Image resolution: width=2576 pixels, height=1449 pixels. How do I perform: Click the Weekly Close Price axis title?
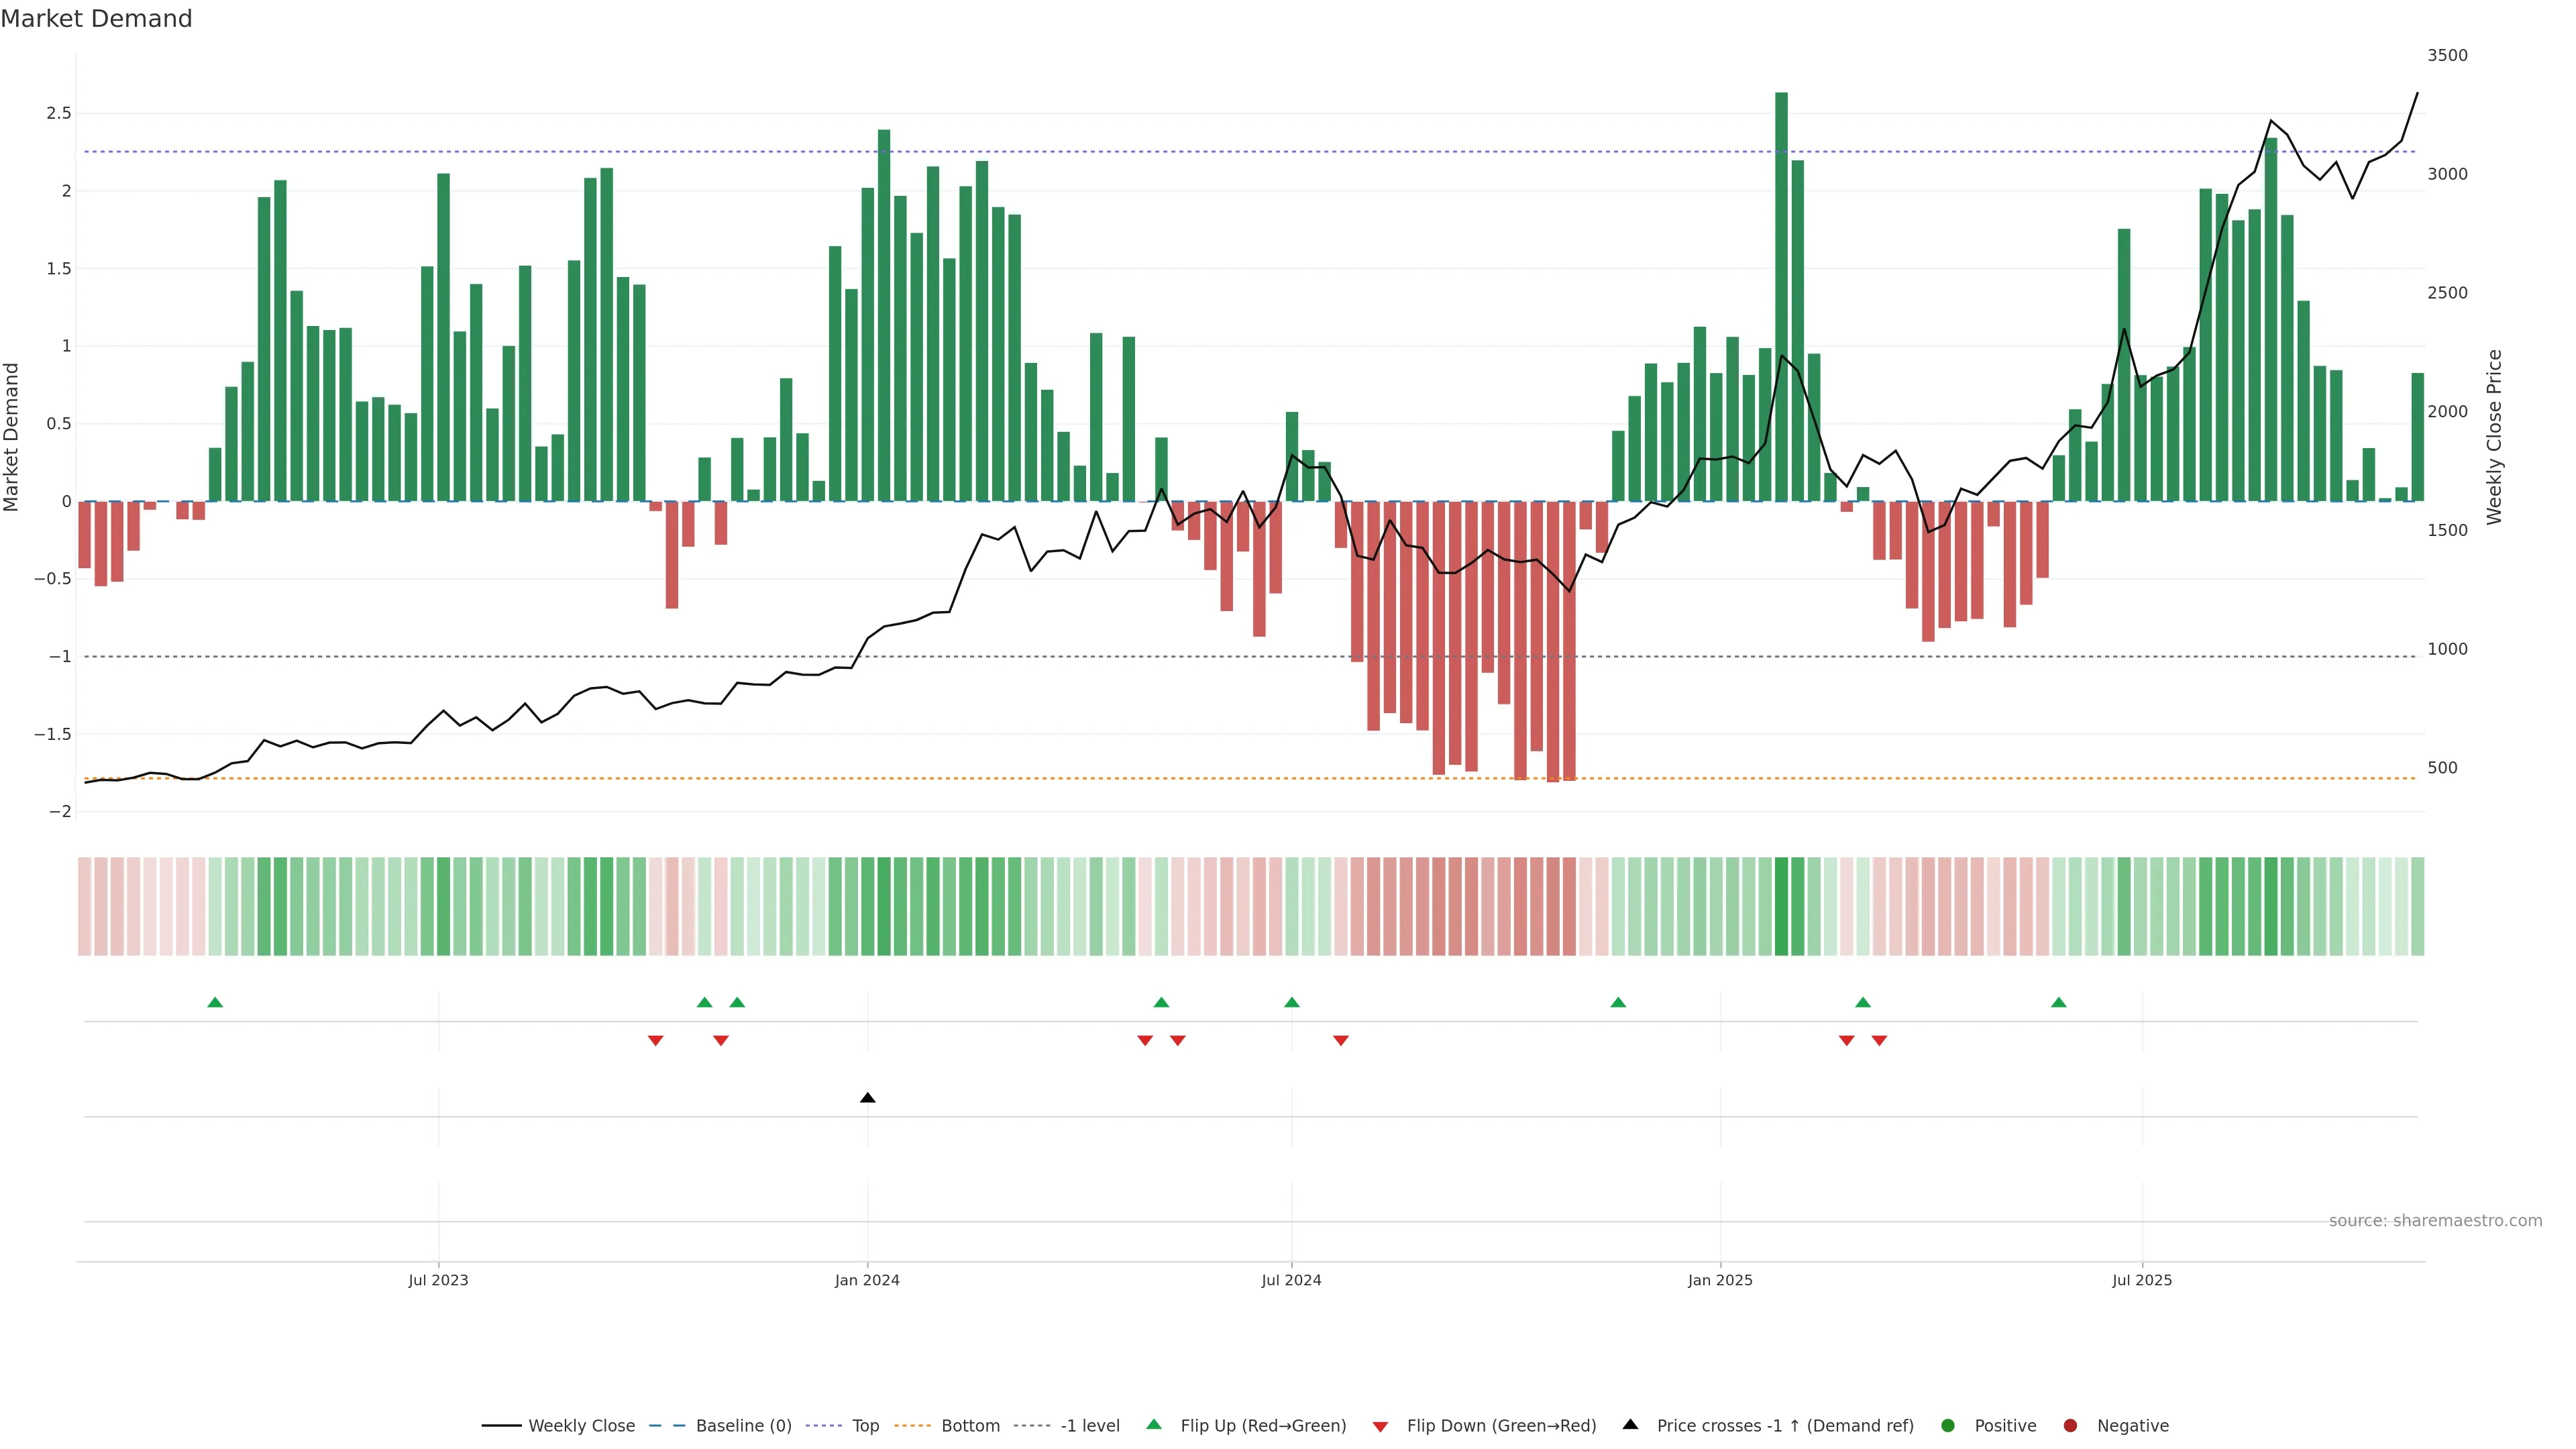(x=2494, y=437)
